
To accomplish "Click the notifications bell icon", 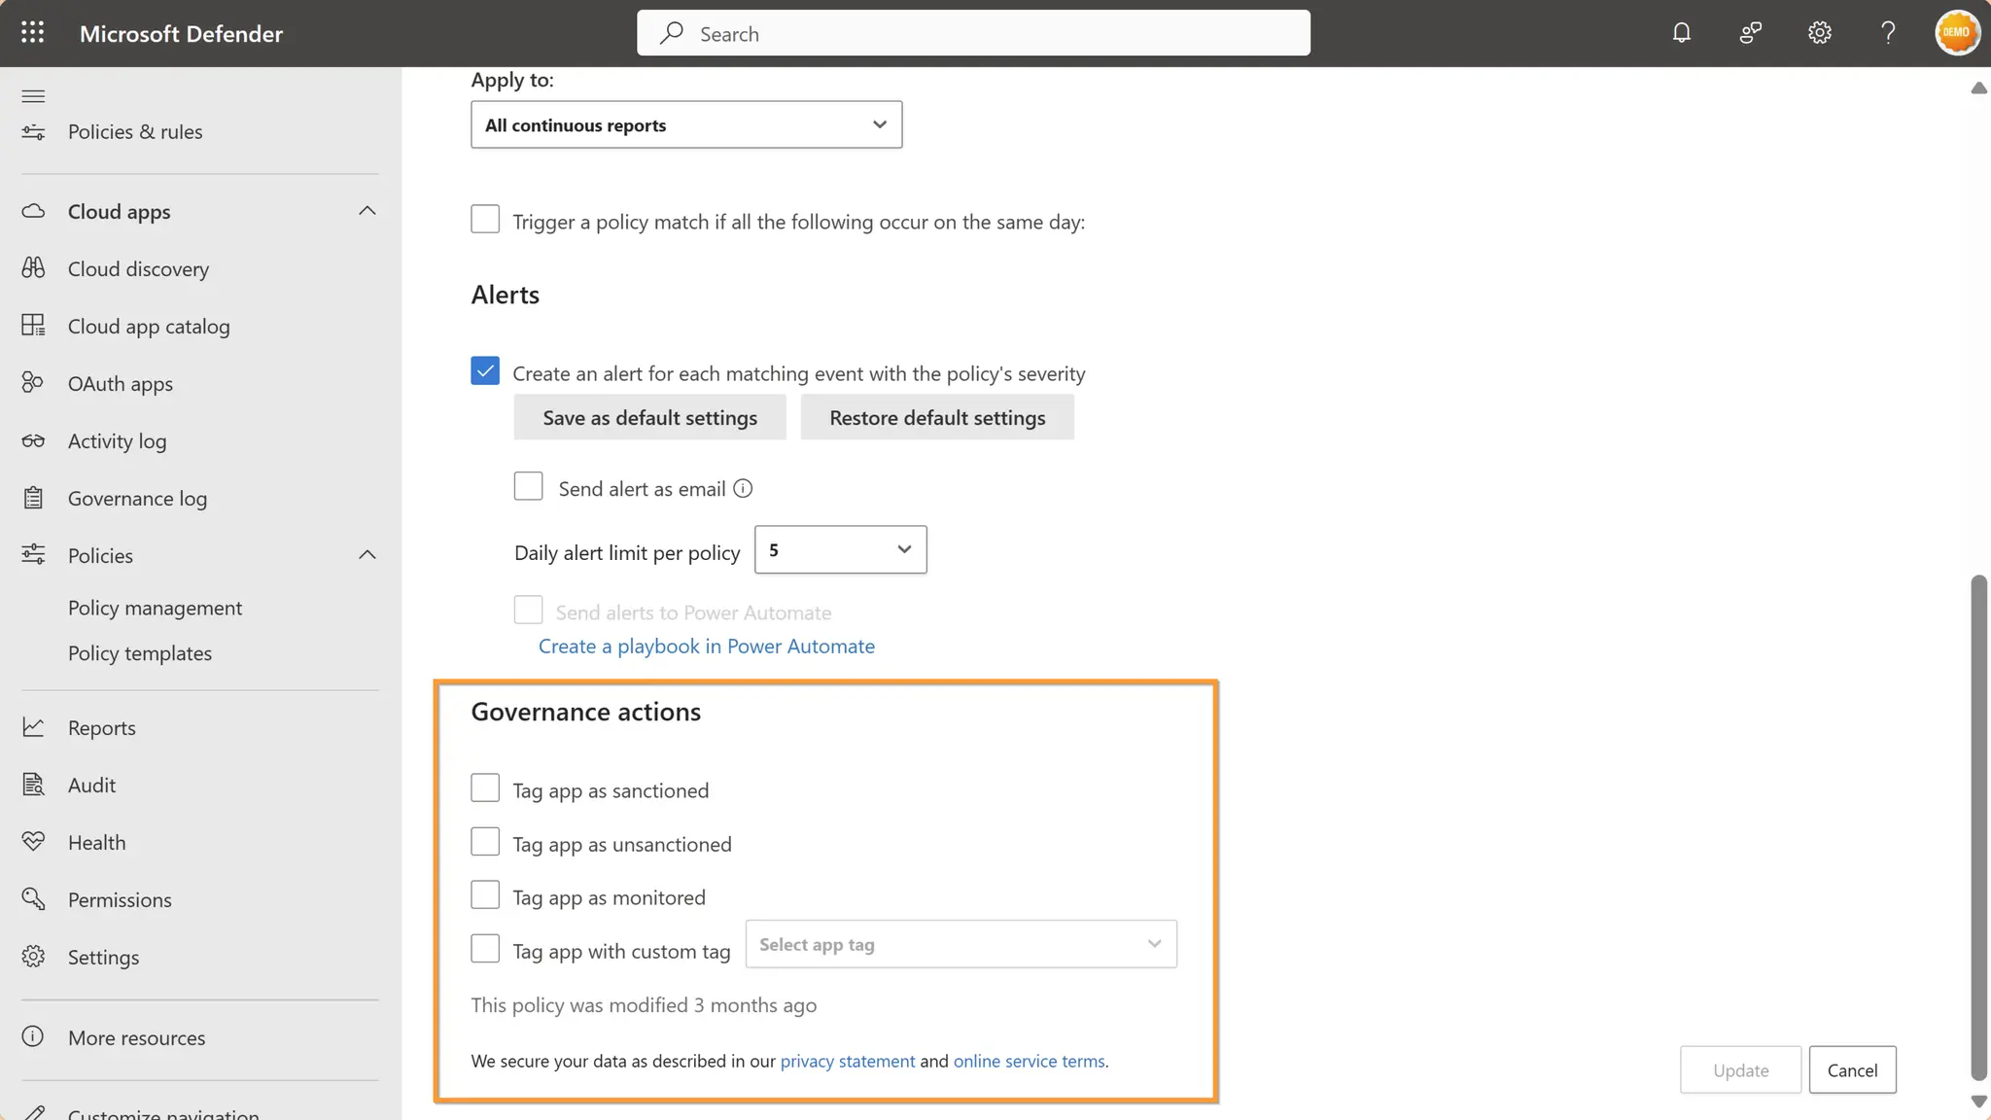I will click(1681, 33).
